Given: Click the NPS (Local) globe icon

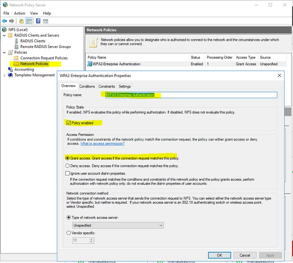Looking at the screenshot, I should click(x=4, y=30).
